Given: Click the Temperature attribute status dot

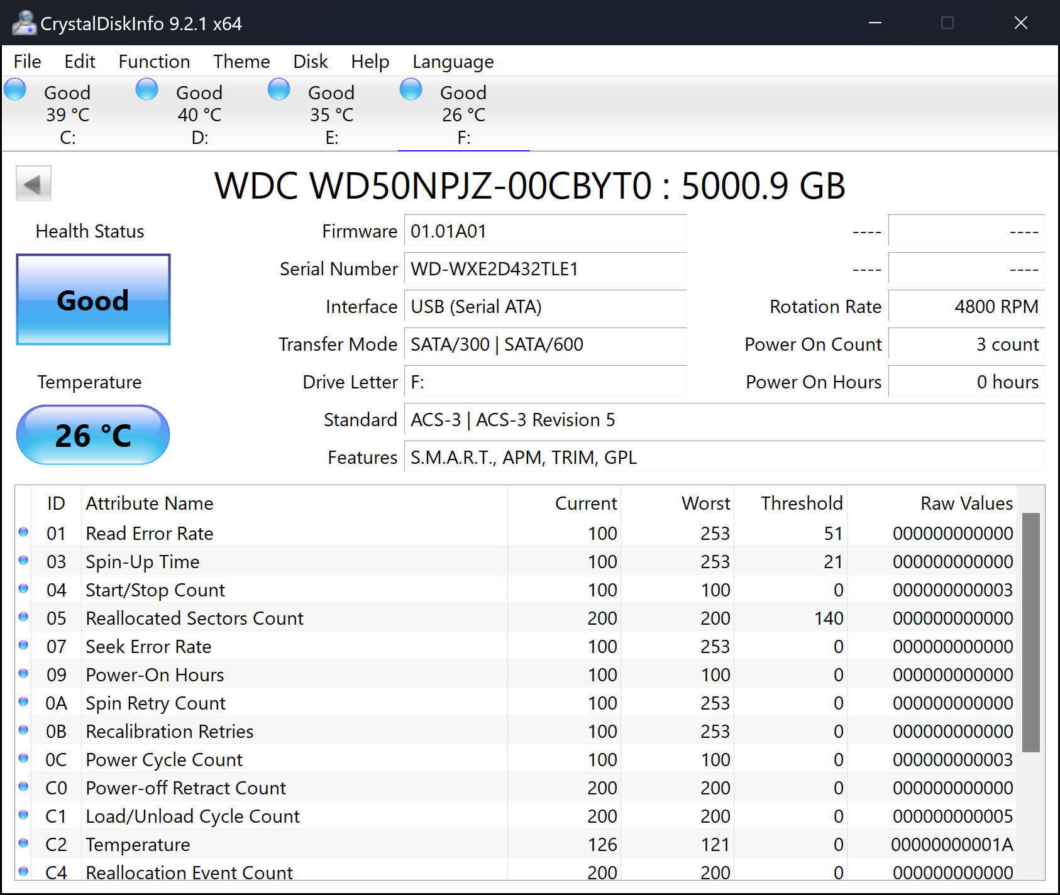Looking at the screenshot, I should coord(24,843).
